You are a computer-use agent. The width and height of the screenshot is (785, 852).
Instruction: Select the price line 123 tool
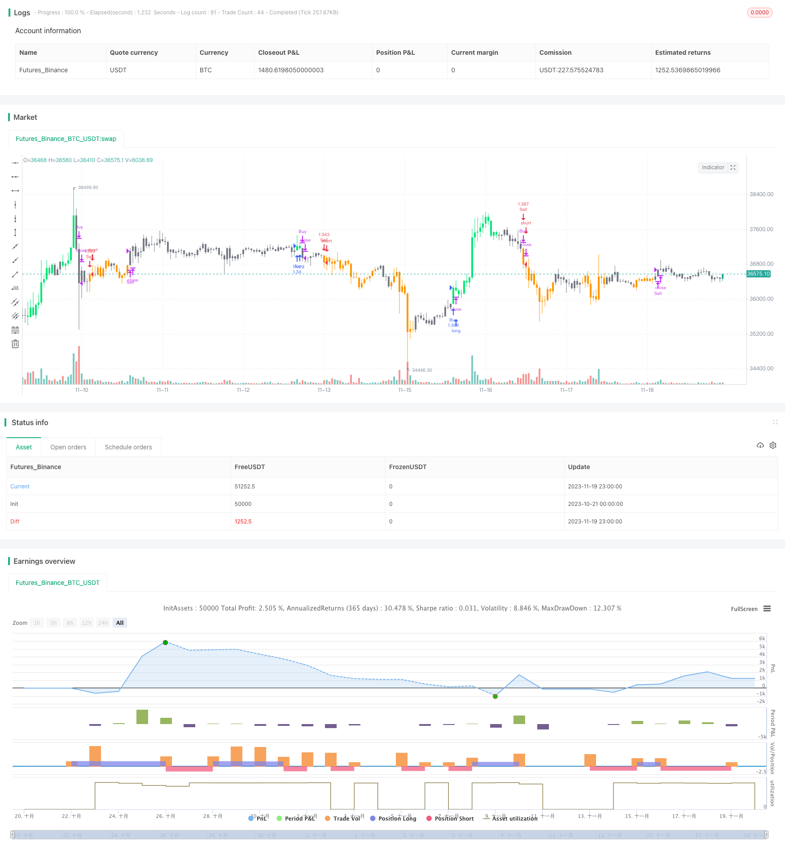point(15,288)
